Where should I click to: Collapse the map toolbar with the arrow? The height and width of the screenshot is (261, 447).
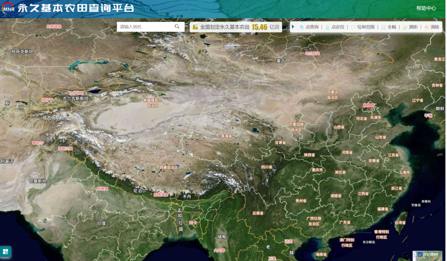coord(293,27)
